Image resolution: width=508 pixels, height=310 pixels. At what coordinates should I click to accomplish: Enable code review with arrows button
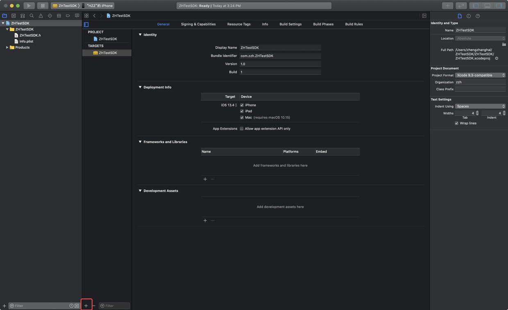coord(461,6)
